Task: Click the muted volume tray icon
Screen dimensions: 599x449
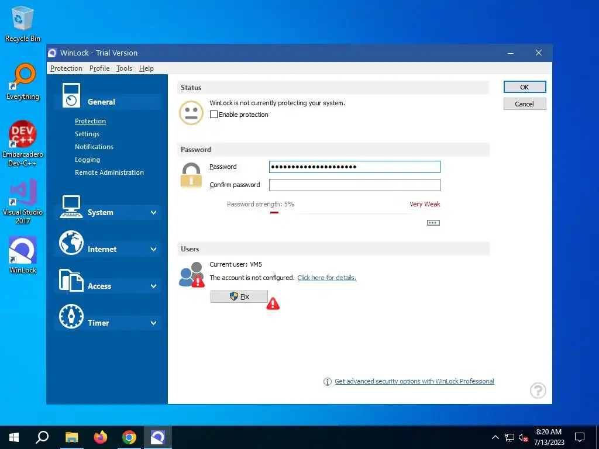Action: (x=524, y=437)
